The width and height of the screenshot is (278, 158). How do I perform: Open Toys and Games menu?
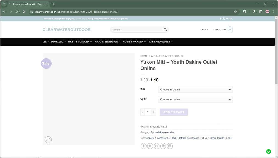click(160, 42)
